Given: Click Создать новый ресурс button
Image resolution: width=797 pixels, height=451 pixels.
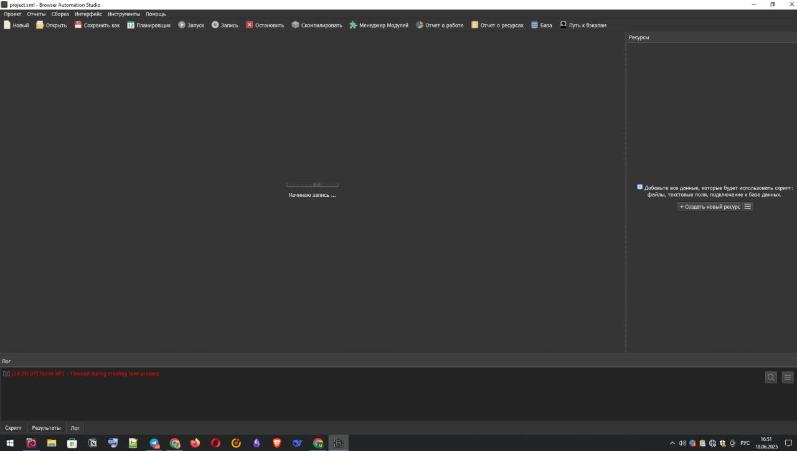Looking at the screenshot, I should [x=709, y=207].
